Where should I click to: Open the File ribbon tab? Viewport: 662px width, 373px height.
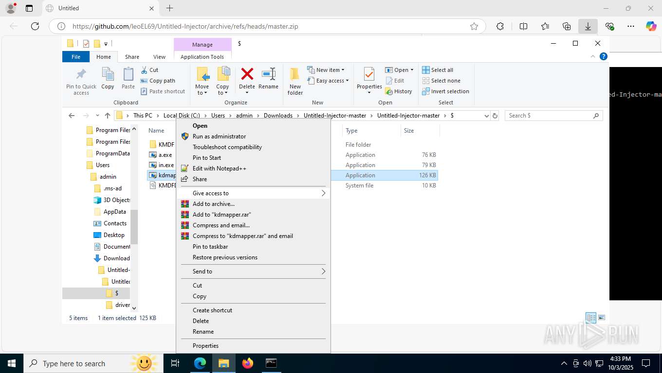pyautogui.click(x=76, y=57)
